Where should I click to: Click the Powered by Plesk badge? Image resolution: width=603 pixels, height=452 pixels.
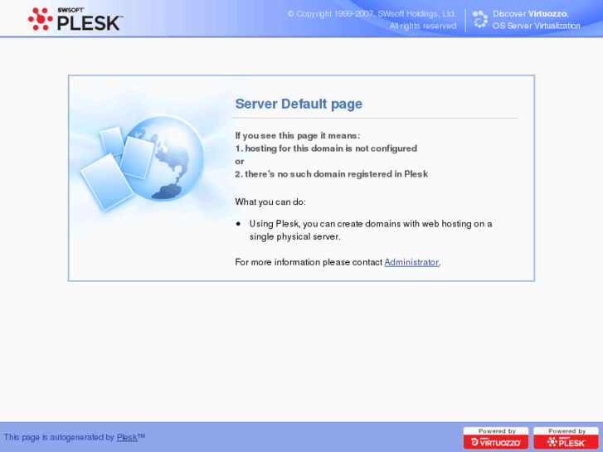click(566, 438)
